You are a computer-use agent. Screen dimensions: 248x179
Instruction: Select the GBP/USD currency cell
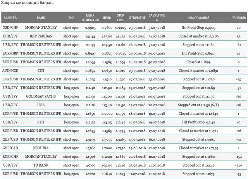point(10,140)
